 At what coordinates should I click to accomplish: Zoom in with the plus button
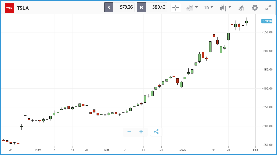pyautogui.click(x=141, y=132)
